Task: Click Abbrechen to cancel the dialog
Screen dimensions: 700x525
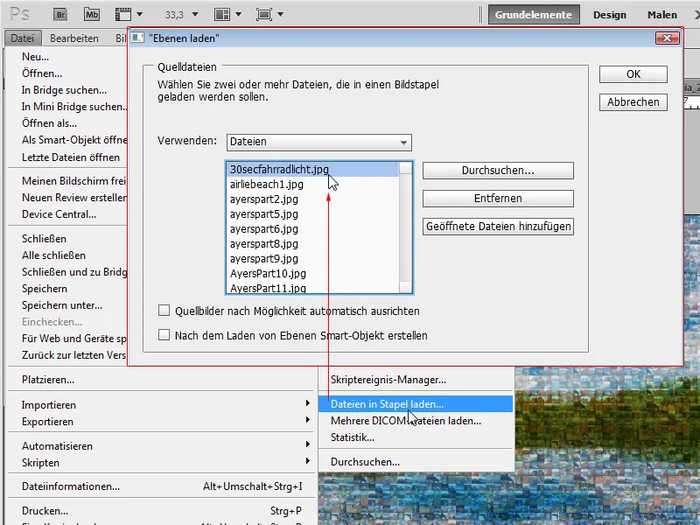Action: click(x=633, y=101)
